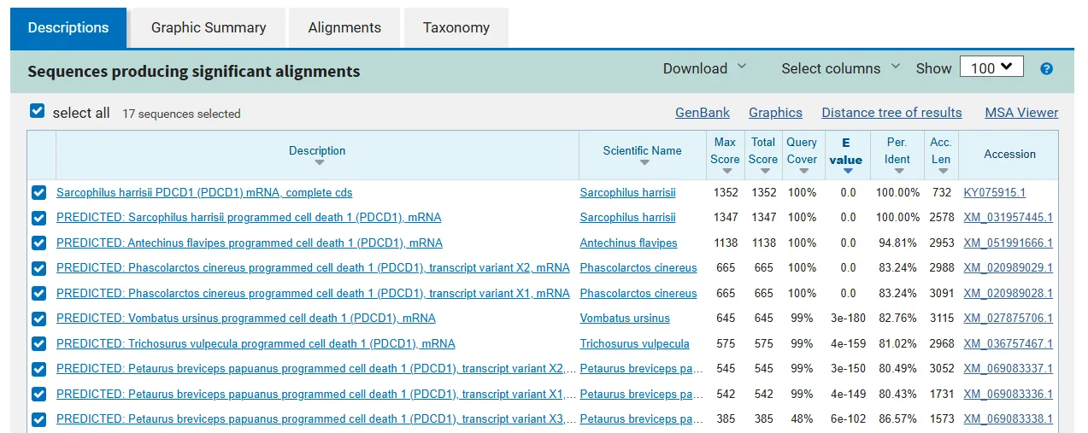
Task: Uncheck the Antechinus flavipes row checkbox
Action: coord(38,243)
